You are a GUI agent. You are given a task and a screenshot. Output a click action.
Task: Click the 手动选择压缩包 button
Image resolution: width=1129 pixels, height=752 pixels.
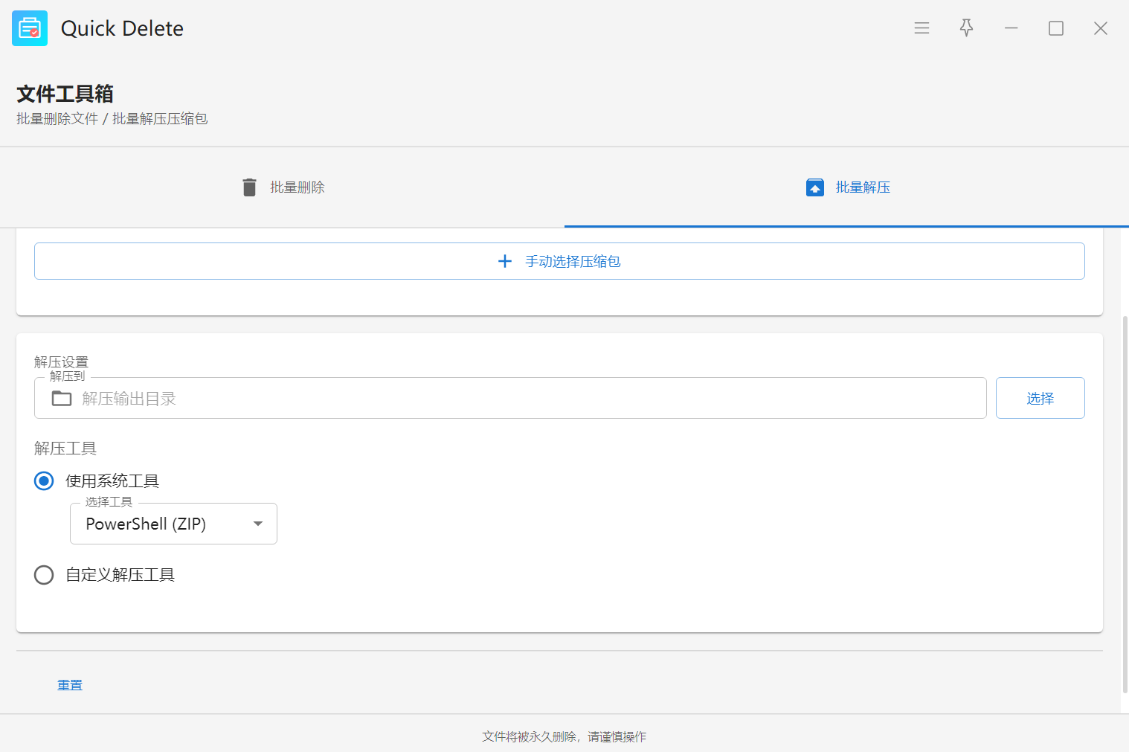tap(559, 261)
